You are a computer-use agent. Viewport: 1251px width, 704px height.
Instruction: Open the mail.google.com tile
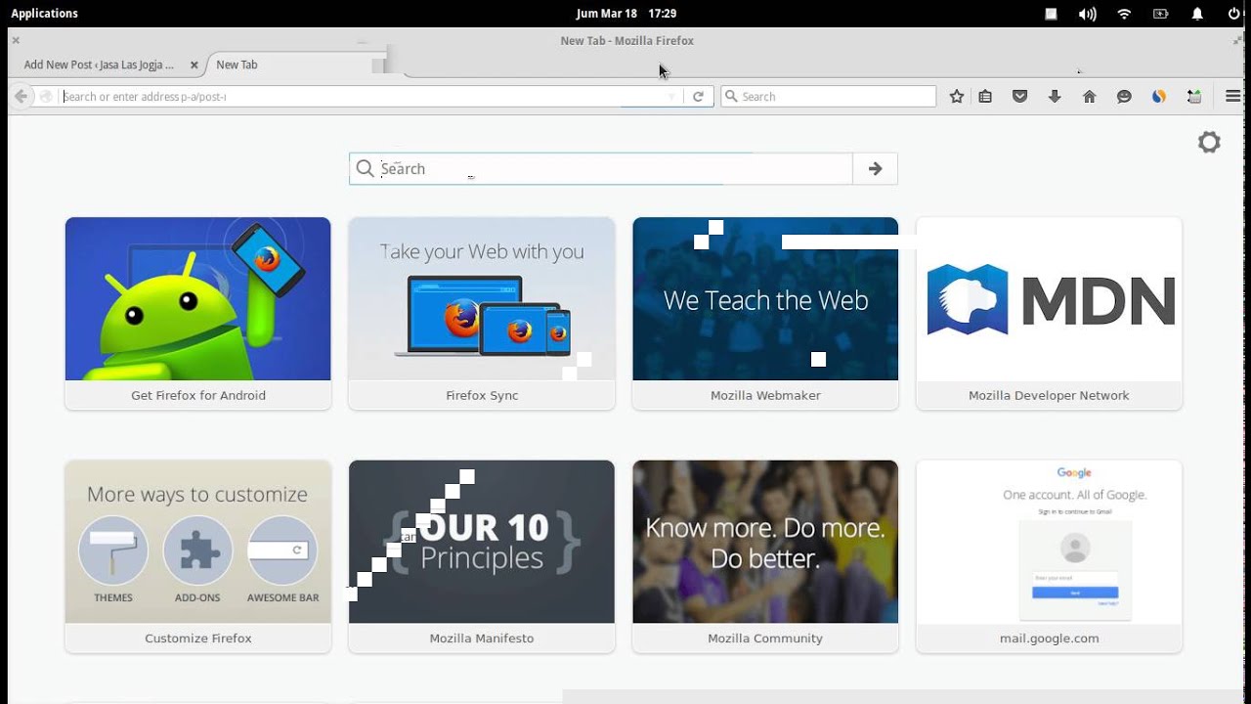pos(1049,555)
